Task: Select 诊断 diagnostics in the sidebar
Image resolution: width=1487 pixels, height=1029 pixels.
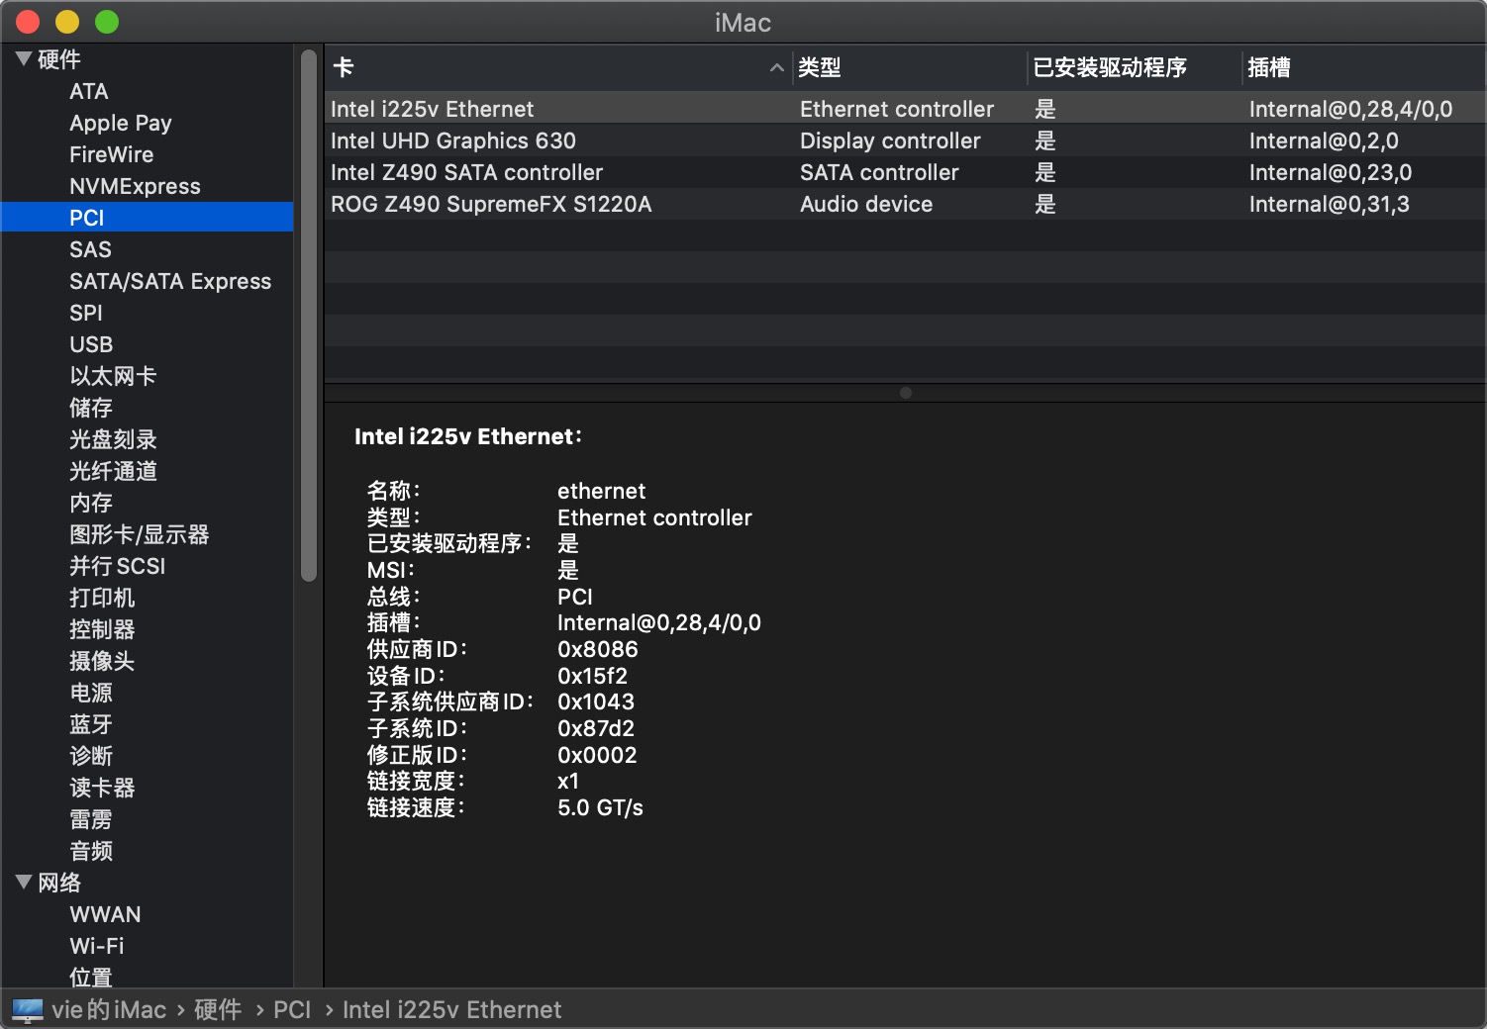Action: 91,756
